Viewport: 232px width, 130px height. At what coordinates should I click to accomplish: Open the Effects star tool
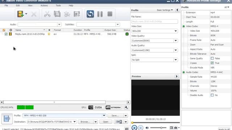click(x=67, y=14)
